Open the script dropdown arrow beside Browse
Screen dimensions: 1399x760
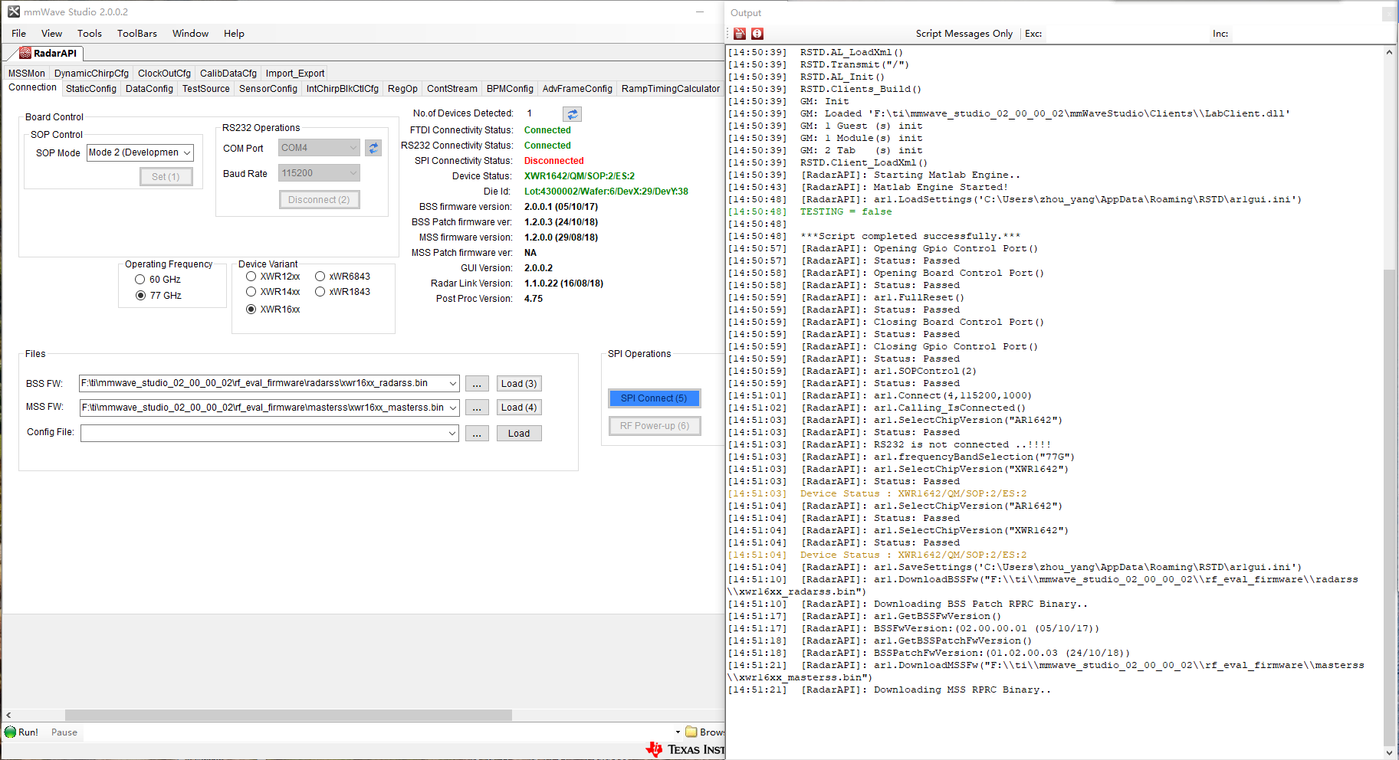point(678,732)
